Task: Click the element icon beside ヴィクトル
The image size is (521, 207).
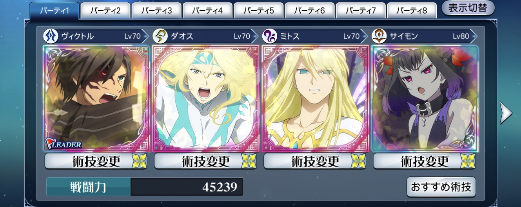Action: (x=50, y=36)
